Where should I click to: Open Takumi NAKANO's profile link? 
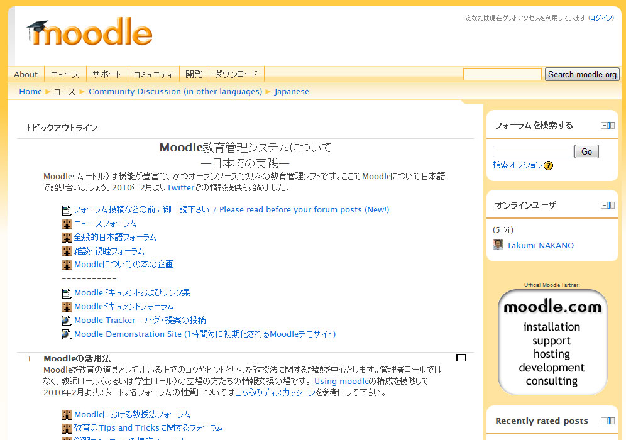[540, 245]
